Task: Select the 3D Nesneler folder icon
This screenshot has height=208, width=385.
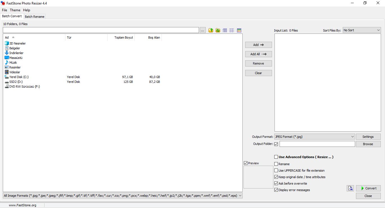Action: click(x=7, y=43)
